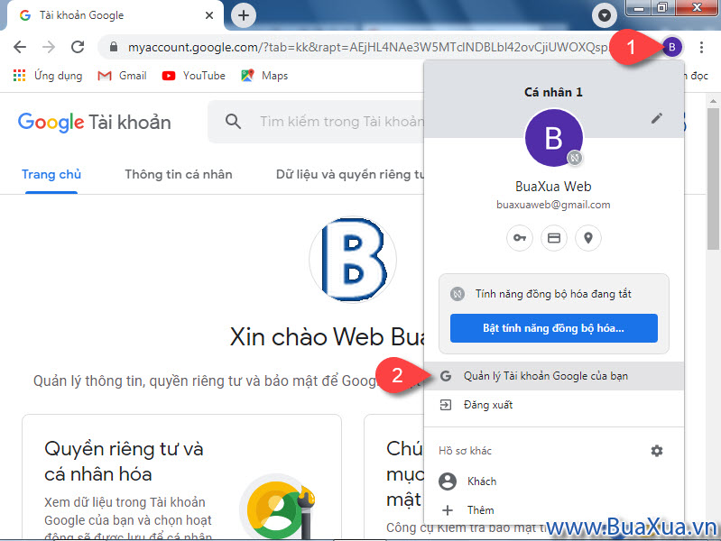Open Dữ liệu và quyền riêng tư tab
Viewport: 721px width, 541px height.
350,175
